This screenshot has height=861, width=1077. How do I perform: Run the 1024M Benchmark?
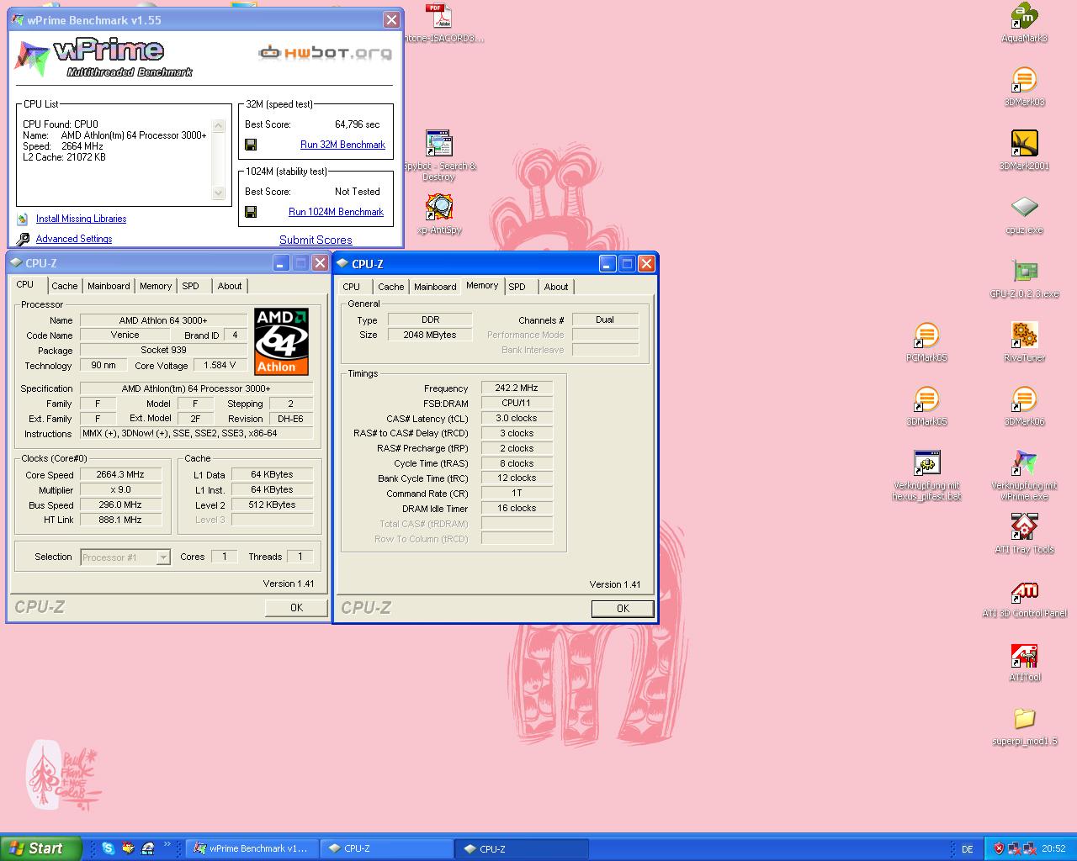tap(337, 212)
